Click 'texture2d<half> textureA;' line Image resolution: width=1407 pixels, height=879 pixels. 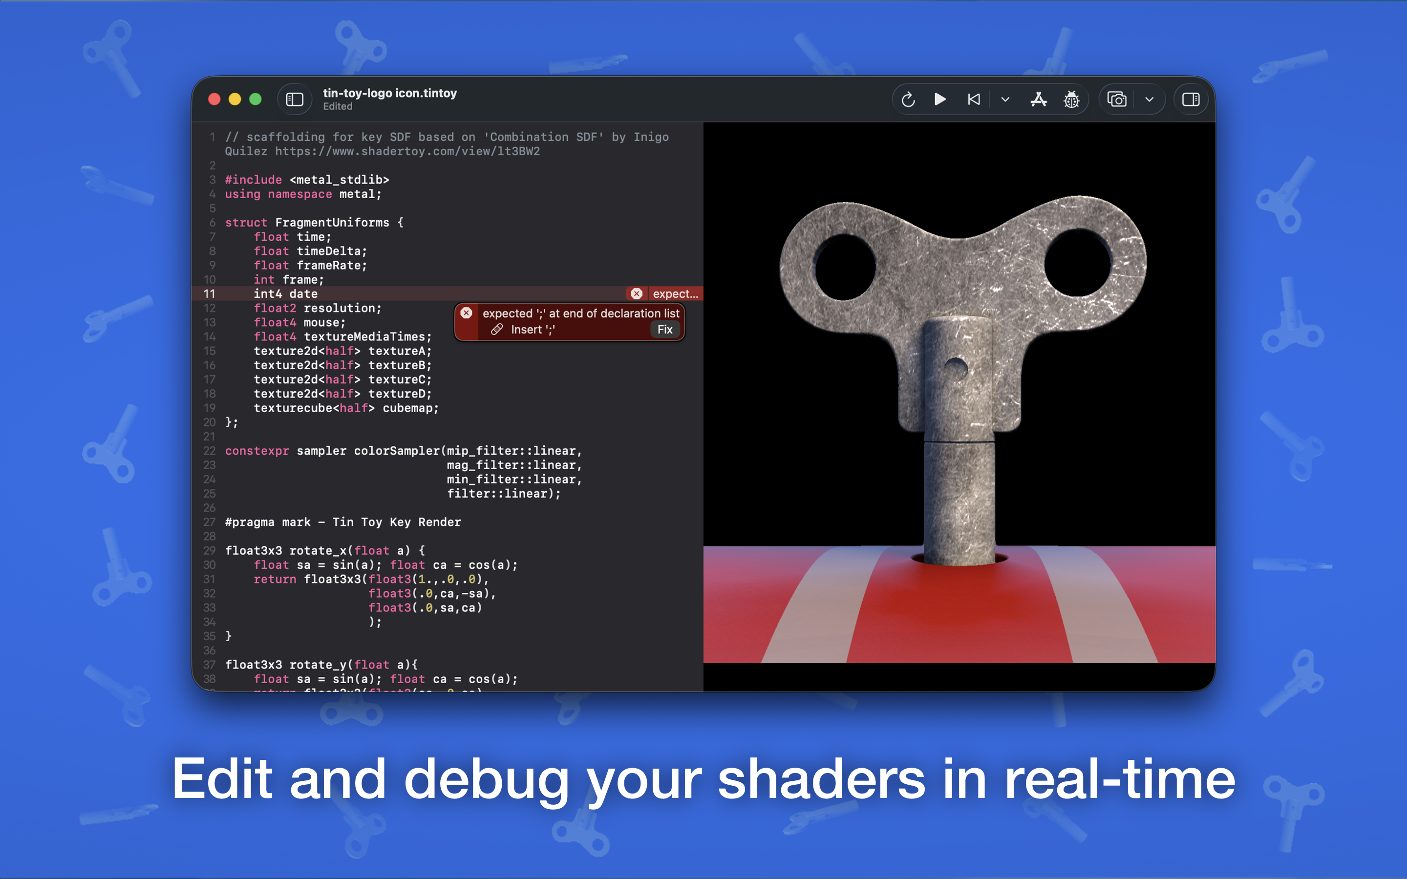click(x=343, y=351)
